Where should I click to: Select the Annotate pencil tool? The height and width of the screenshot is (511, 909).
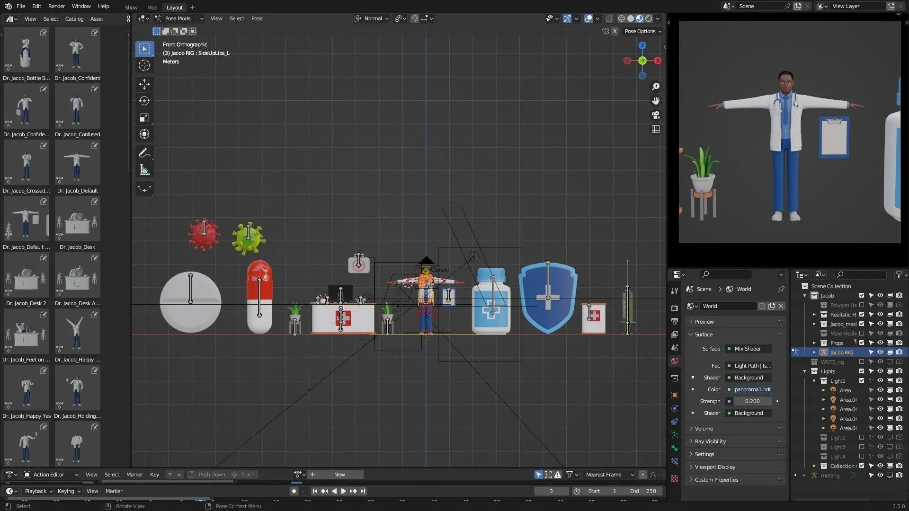(144, 153)
